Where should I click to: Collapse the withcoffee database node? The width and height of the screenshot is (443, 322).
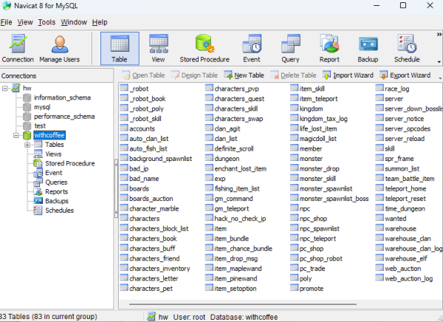[16, 135]
